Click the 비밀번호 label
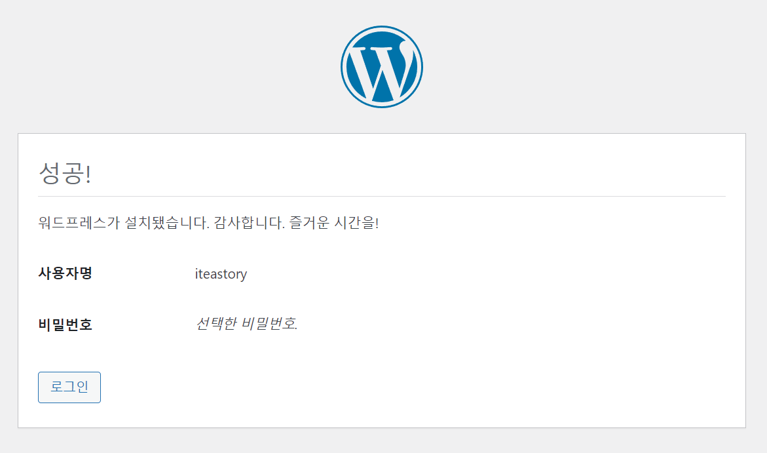This screenshot has width=767, height=453. [x=65, y=325]
